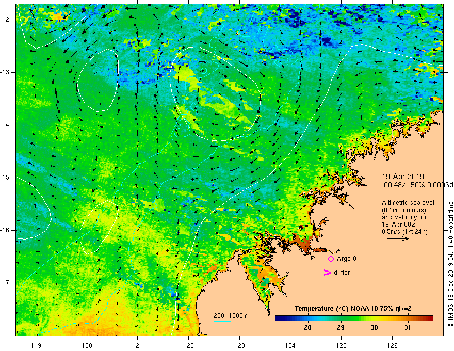This screenshot has width=454, height=351.
Task: Click longitude axis label 121
Action: (x=138, y=345)
